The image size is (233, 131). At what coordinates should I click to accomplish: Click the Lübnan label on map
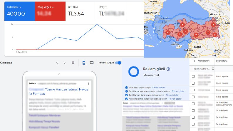pyautogui.click(x=188, y=50)
